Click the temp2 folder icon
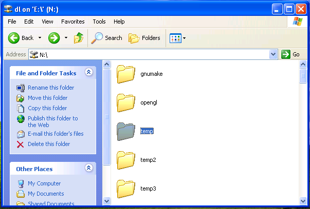 coord(126,160)
